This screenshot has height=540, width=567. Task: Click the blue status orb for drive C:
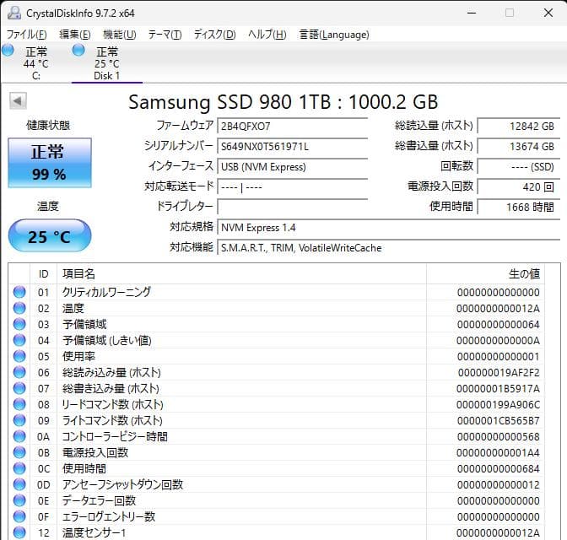8,50
